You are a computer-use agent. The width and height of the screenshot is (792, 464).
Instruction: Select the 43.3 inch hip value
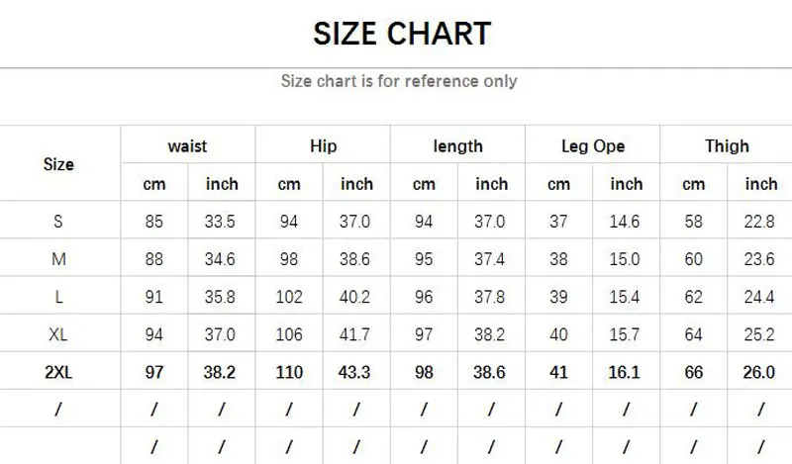point(356,372)
